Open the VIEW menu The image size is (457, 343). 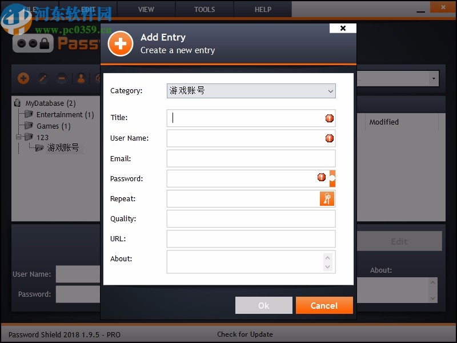[146, 9]
